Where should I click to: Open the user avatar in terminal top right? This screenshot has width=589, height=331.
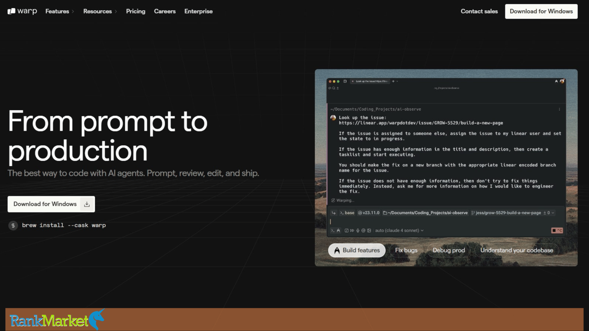[x=562, y=81]
